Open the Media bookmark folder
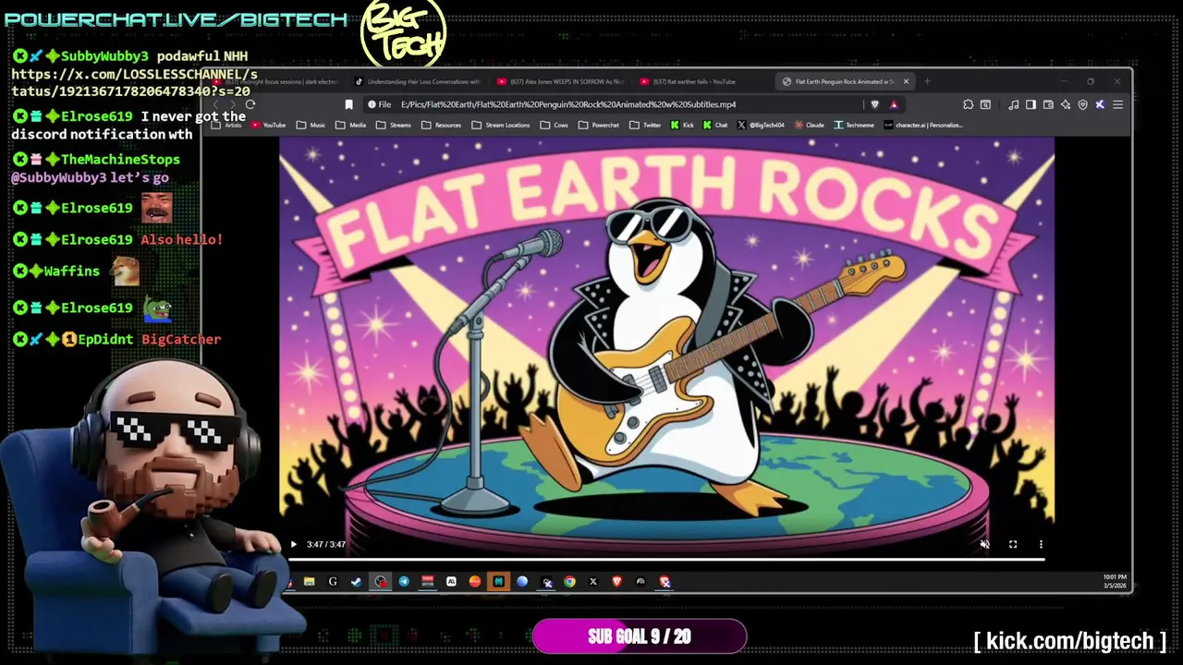The image size is (1183, 665). (350, 125)
